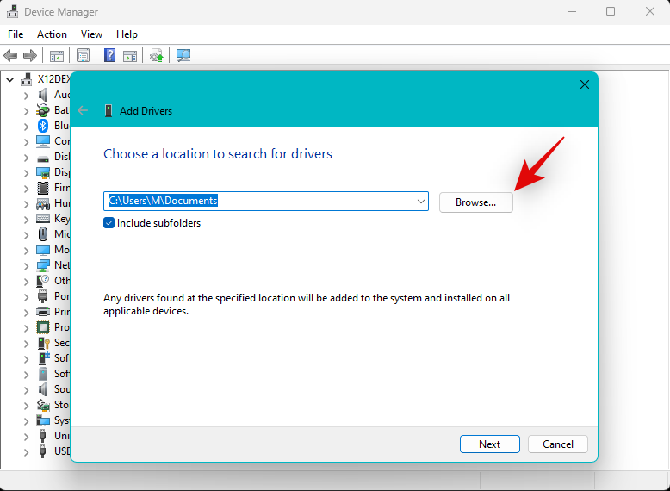Screen dimensions: 670x491
Task: Select the security key icon of the Sec row
Action: click(x=44, y=343)
